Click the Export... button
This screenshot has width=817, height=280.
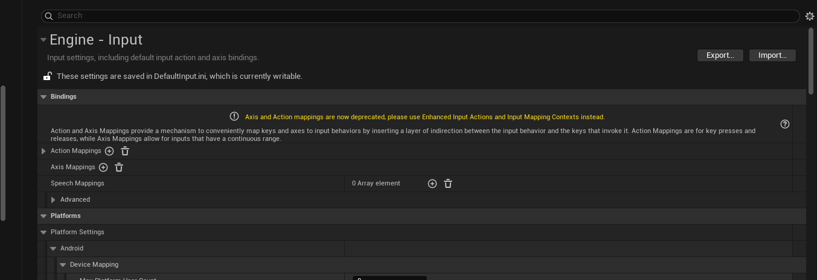pyautogui.click(x=720, y=55)
